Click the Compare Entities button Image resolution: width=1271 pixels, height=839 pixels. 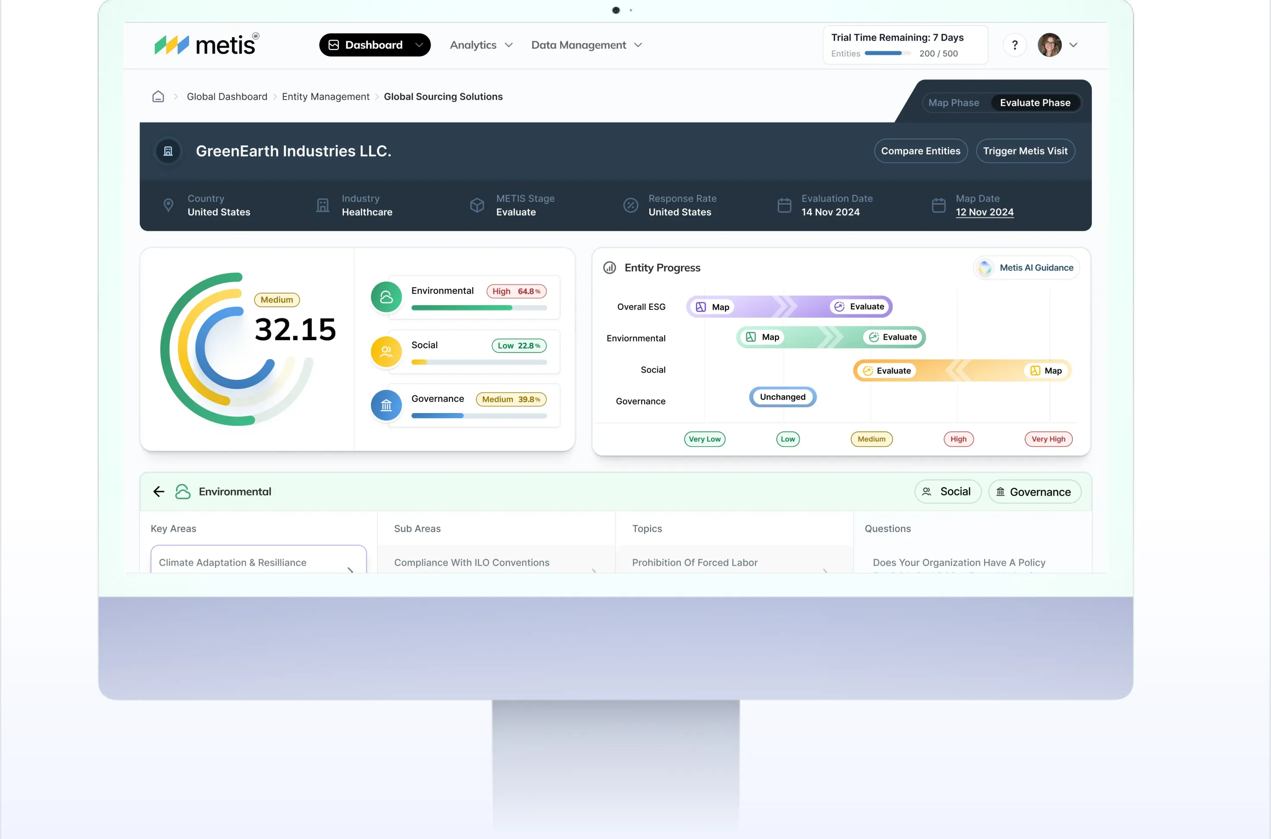(920, 151)
